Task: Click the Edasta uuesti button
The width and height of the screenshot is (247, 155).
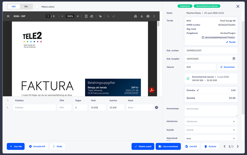Action: click(x=143, y=146)
